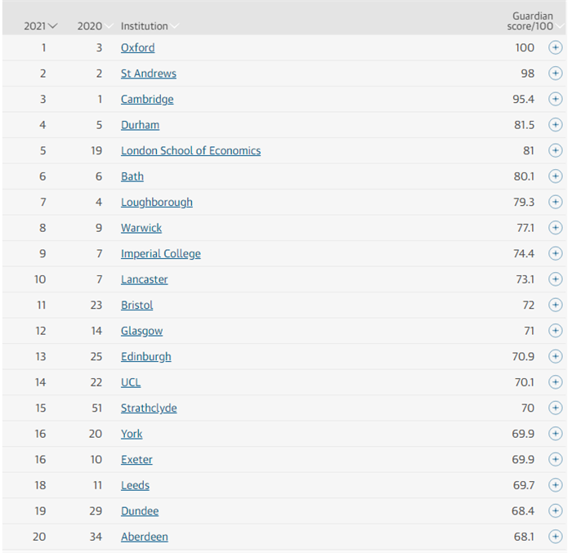Select Leeds' score value 69.7
Screen dimensions: 572x553
(524, 485)
